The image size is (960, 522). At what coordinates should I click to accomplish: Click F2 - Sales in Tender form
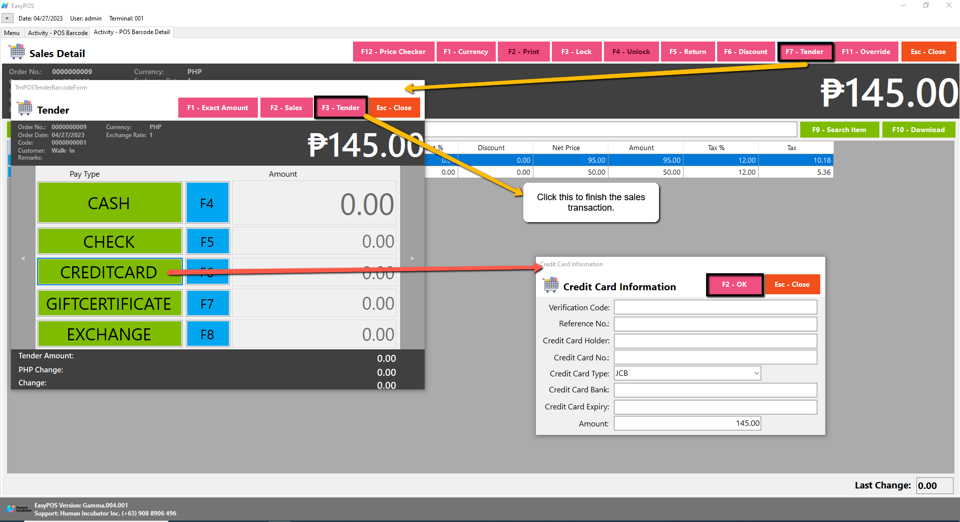pos(286,108)
